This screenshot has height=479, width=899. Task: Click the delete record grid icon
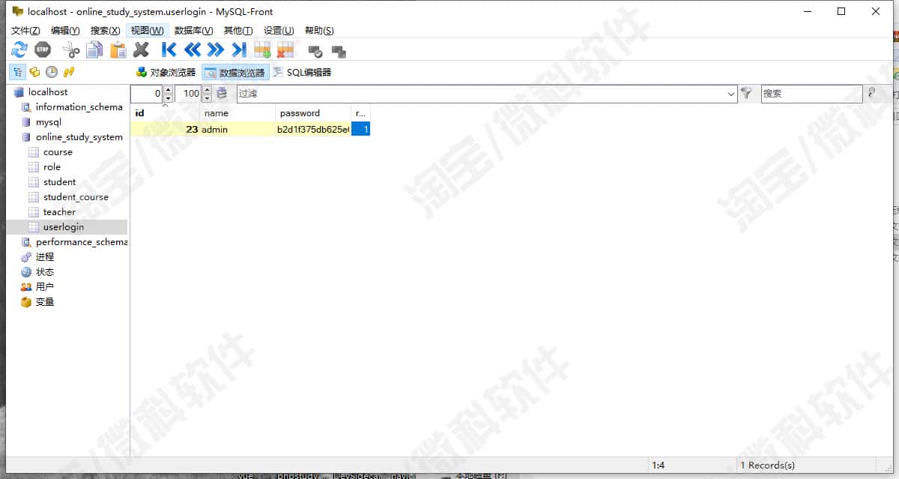pos(285,50)
